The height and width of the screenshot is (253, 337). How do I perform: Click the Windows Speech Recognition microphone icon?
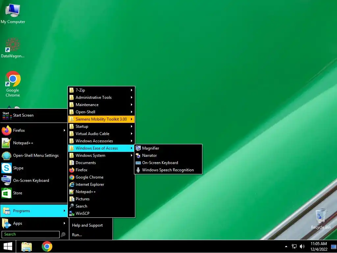(138, 170)
